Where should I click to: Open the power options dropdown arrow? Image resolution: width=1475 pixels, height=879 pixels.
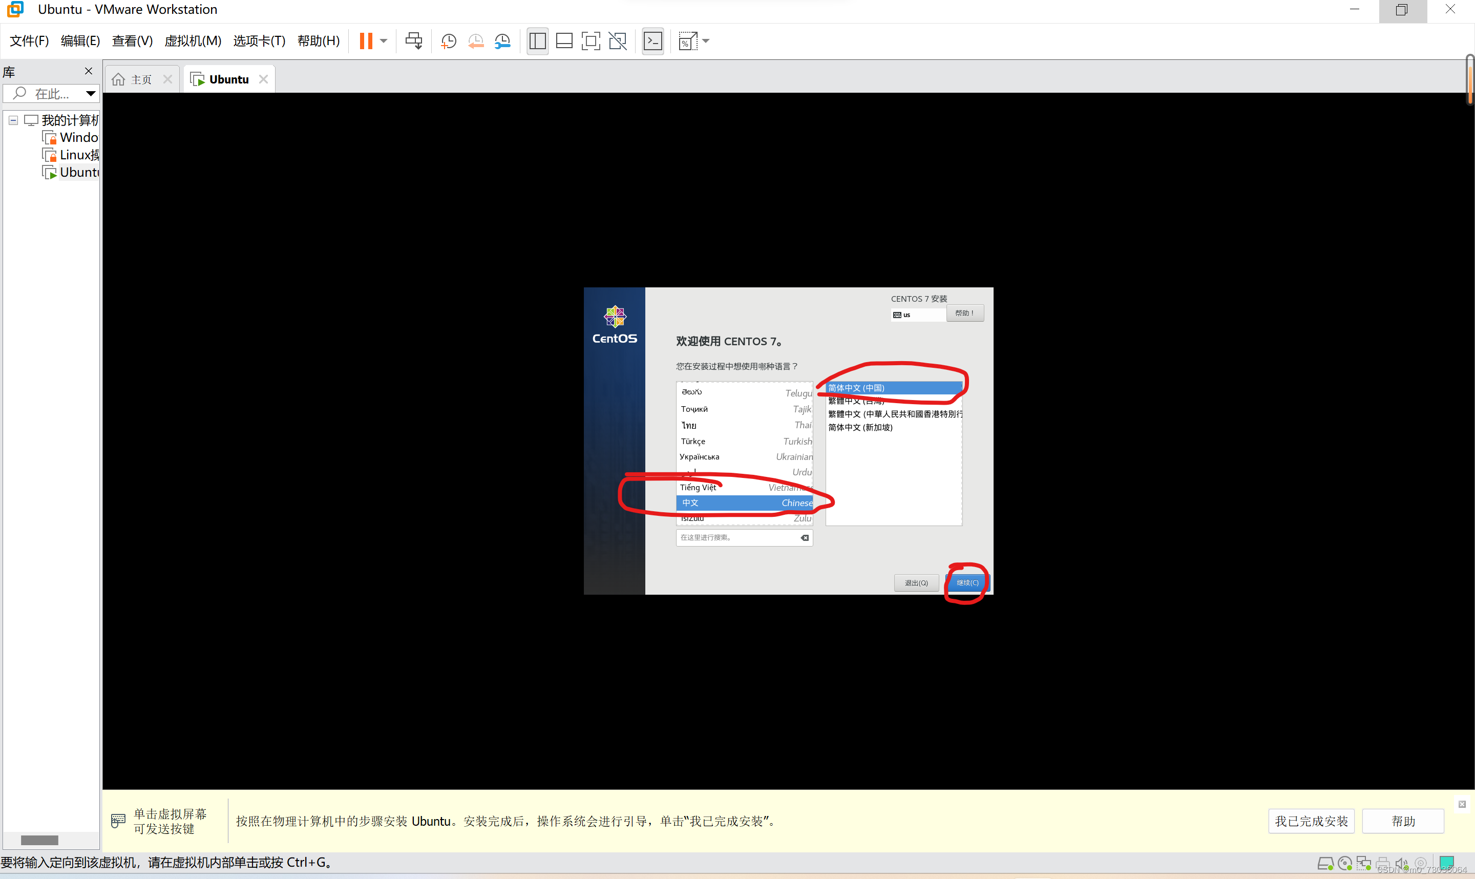click(384, 41)
